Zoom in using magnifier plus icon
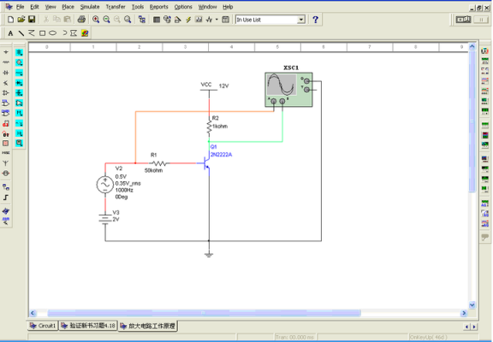 tap(96, 20)
